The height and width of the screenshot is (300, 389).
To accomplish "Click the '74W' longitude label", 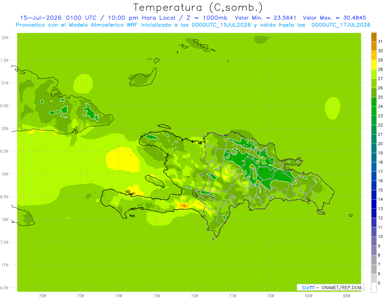I will pyautogui.click(x=118, y=296).
